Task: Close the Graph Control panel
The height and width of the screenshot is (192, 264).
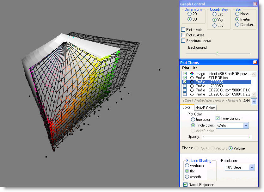Action: [x=255, y=4]
